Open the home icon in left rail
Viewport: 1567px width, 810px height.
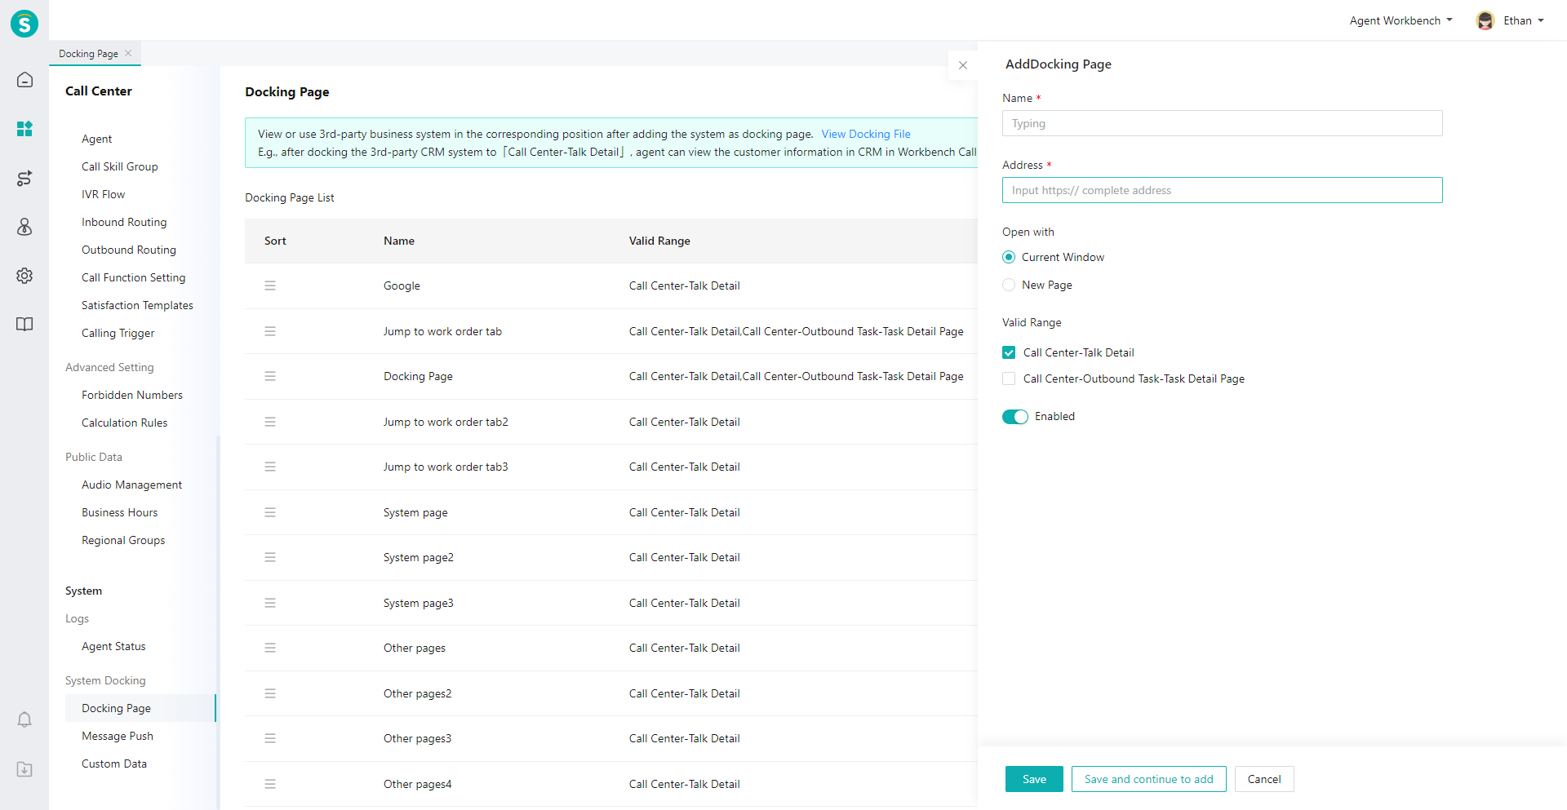click(x=24, y=80)
